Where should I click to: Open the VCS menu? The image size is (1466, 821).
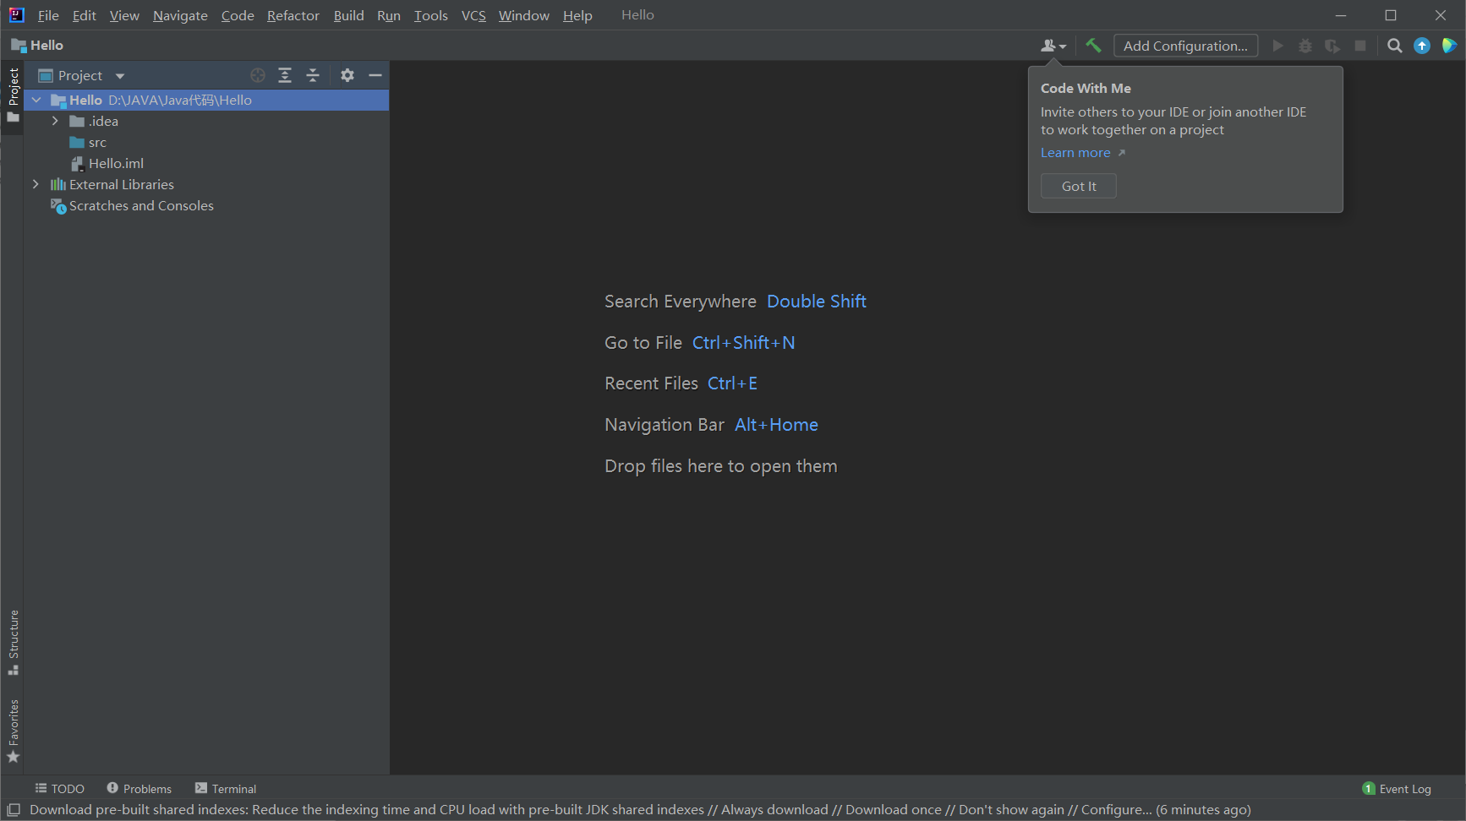point(473,15)
